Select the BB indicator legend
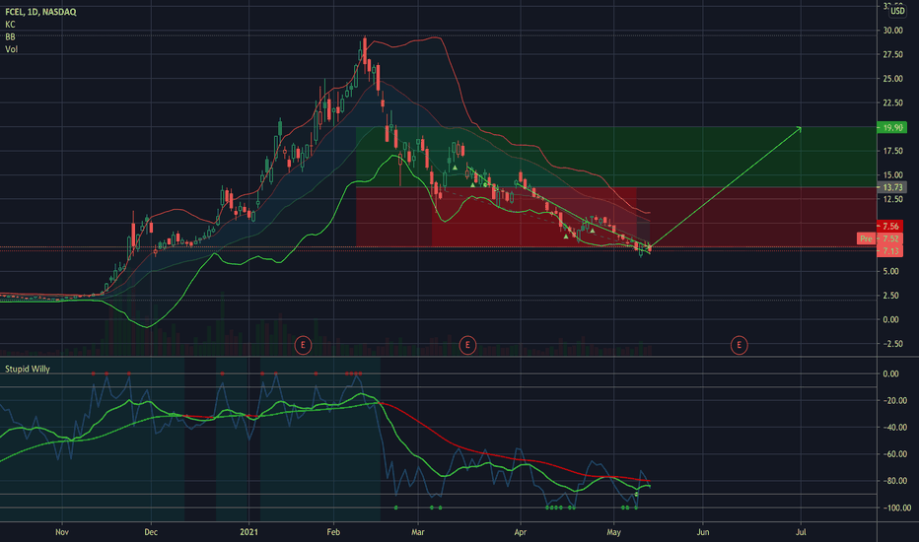 [10, 36]
